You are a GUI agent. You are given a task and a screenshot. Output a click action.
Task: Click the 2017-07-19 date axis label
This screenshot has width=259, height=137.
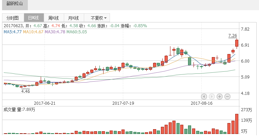coord(123,103)
